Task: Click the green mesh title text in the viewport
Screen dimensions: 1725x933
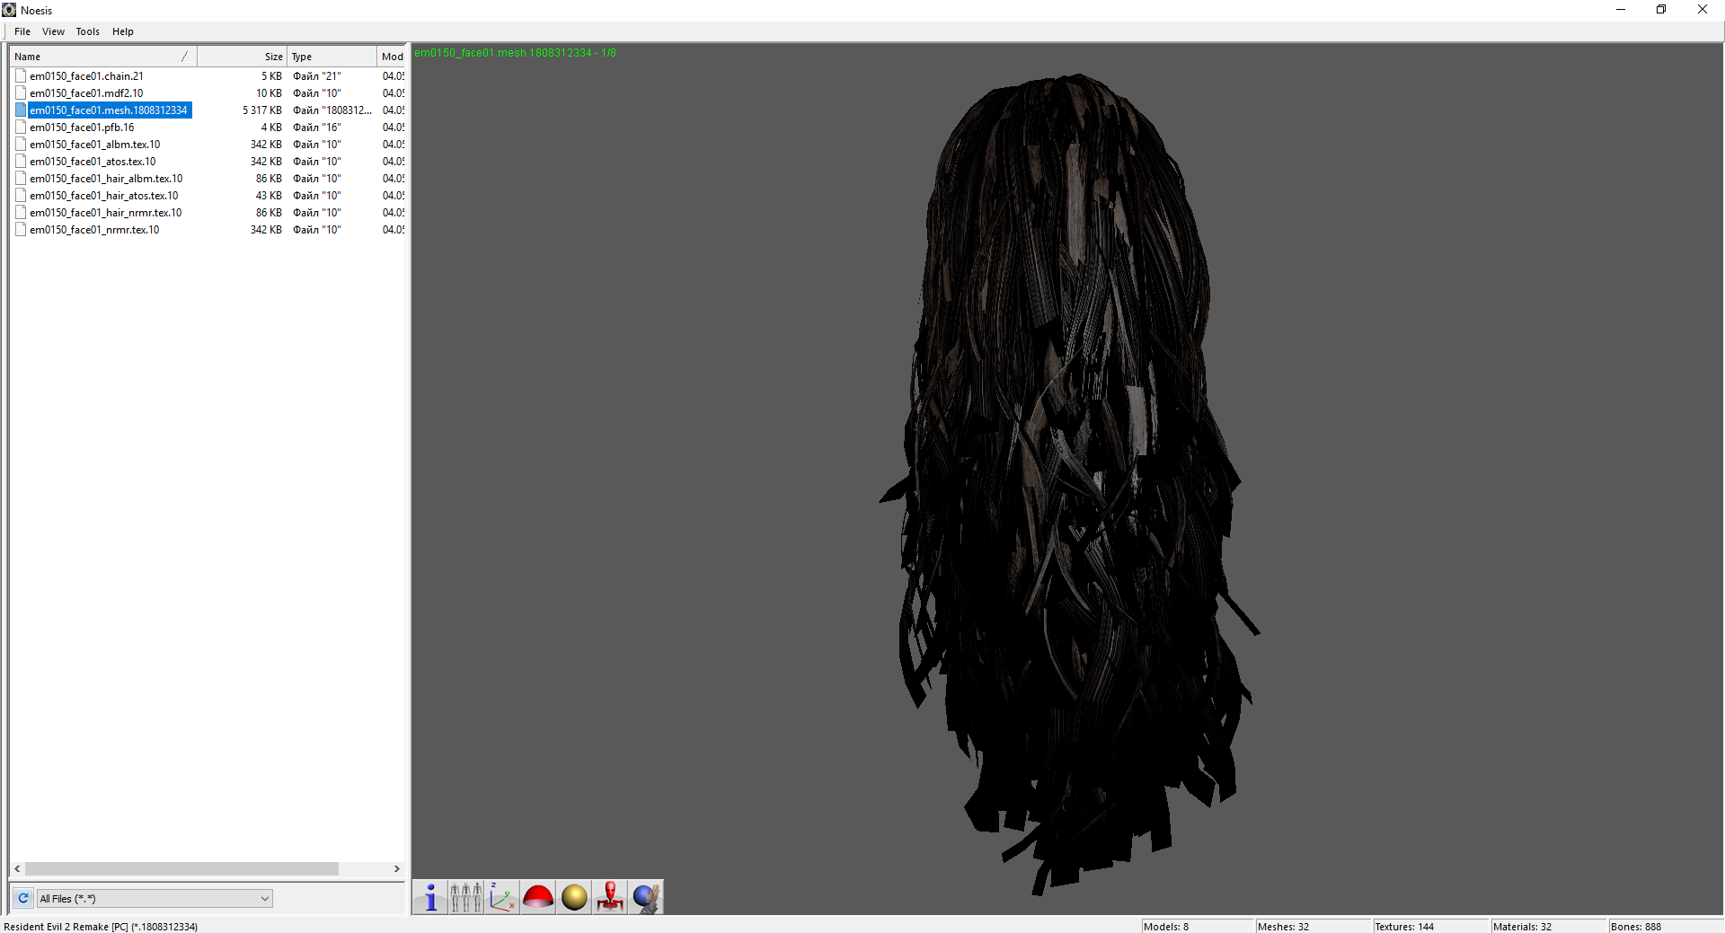Action: pyautogui.click(x=515, y=53)
